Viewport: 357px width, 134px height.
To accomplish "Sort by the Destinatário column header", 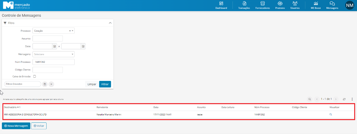I will coord(10,107).
